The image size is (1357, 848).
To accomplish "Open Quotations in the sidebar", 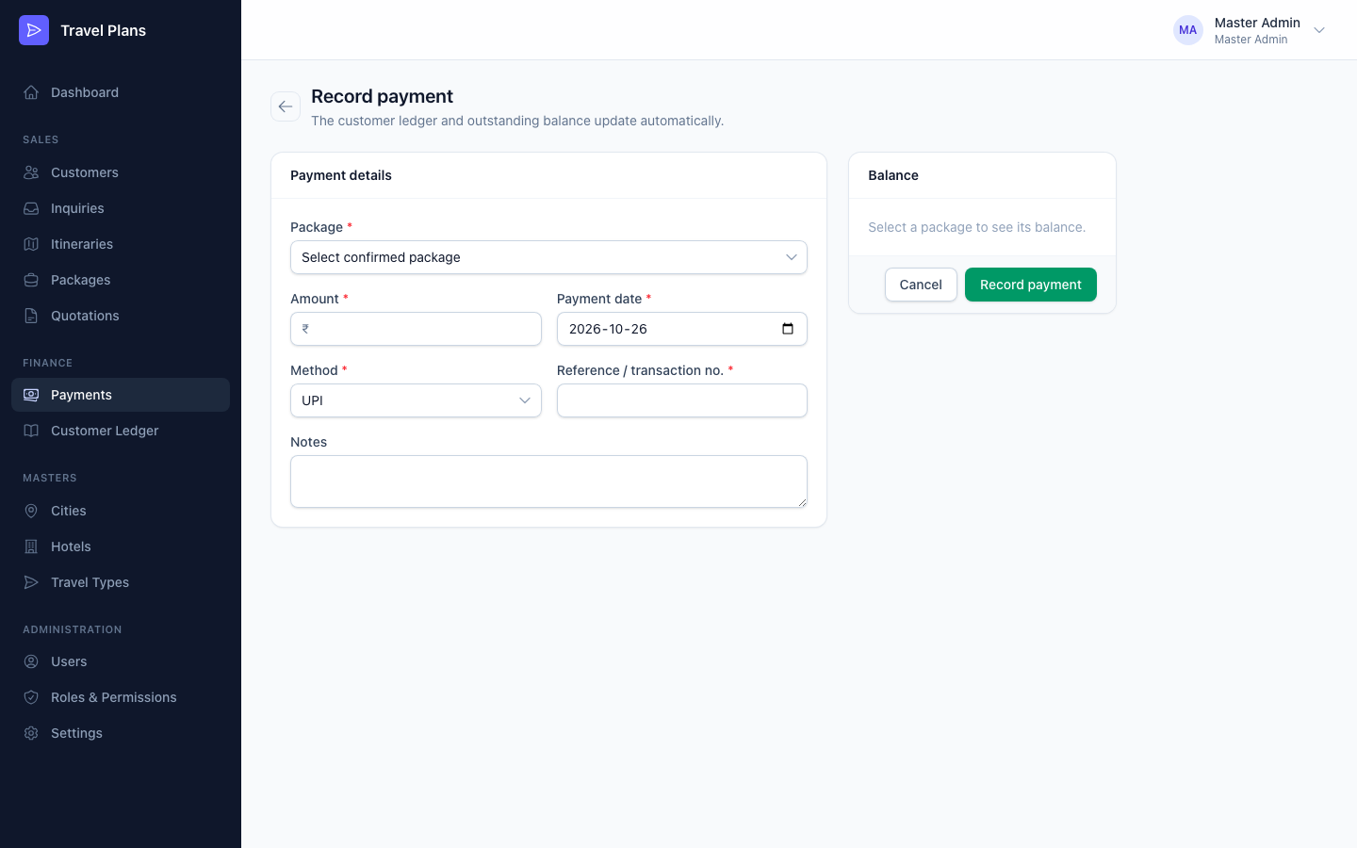I will (x=121, y=316).
